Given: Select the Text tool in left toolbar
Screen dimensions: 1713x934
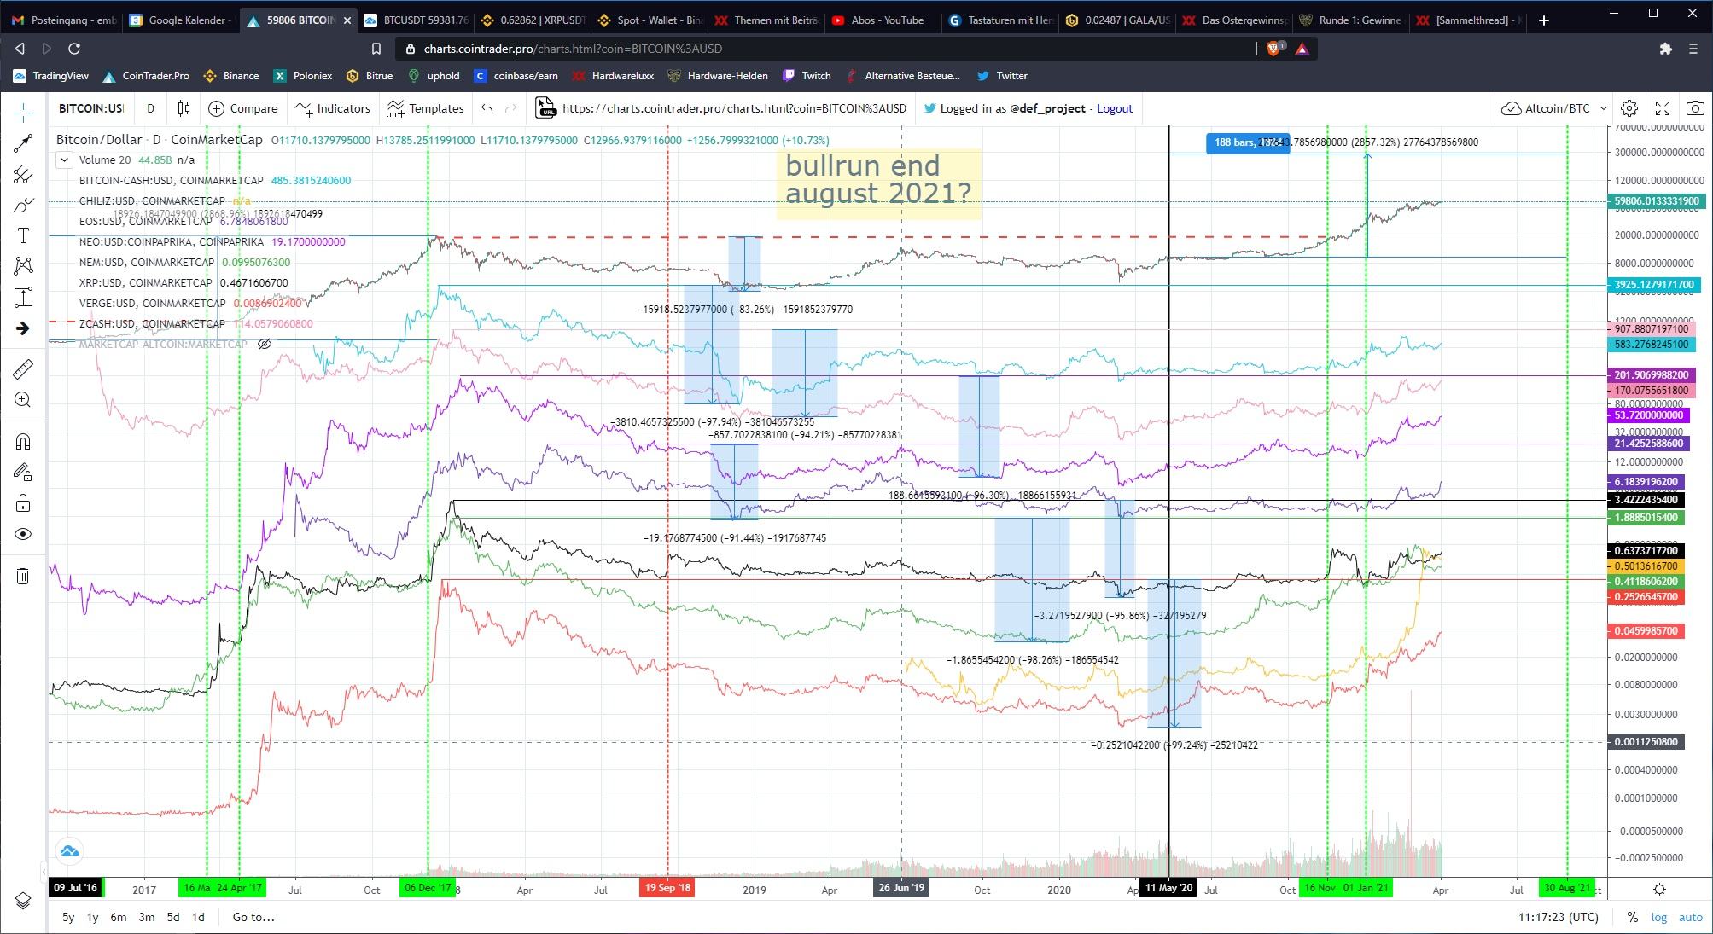Looking at the screenshot, I should click(x=23, y=235).
